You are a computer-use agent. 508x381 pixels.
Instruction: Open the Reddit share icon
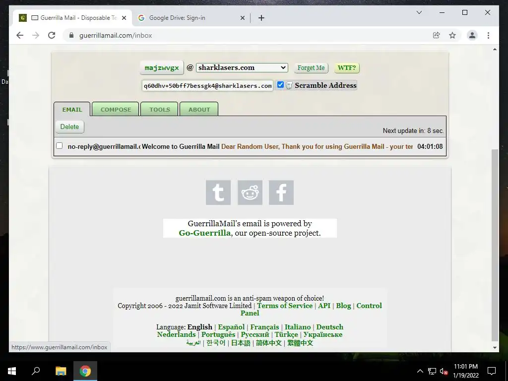[250, 192]
